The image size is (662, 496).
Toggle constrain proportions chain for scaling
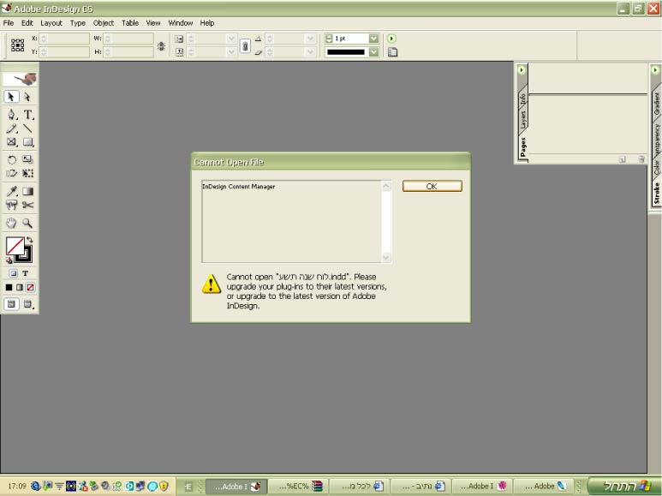click(x=245, y=45)
